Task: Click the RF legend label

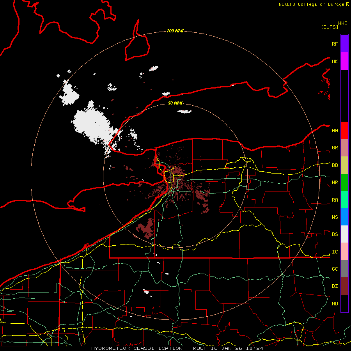Action: tap(335, 44)
